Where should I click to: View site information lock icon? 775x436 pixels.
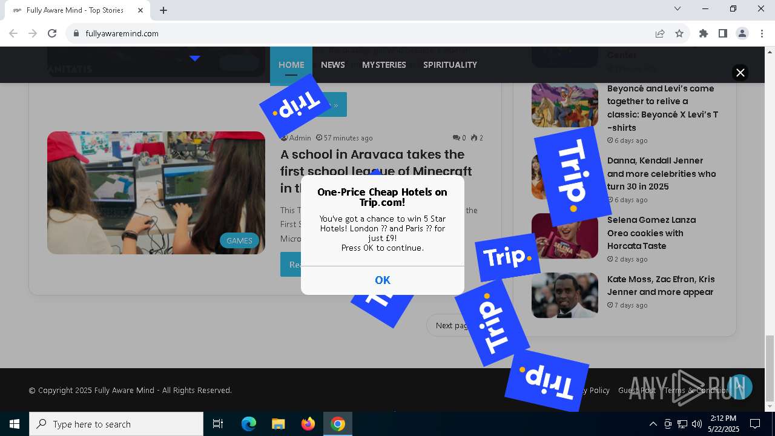click(x=76, y=33)
